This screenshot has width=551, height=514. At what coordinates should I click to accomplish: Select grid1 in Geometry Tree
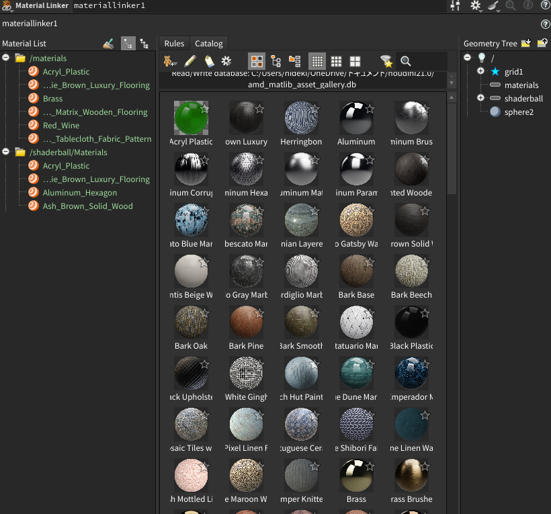(513, 72)
